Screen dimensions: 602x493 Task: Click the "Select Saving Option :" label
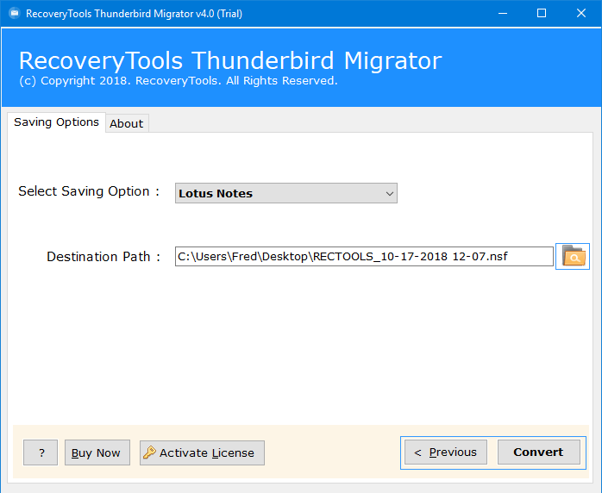pyautogui.click(x=89, y=191)
